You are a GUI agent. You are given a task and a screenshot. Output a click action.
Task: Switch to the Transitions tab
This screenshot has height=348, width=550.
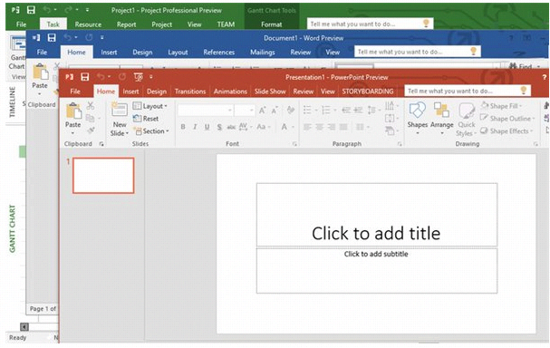(x=190, y=92)
